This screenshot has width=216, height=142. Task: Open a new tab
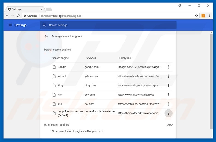[x=49, y=9]
